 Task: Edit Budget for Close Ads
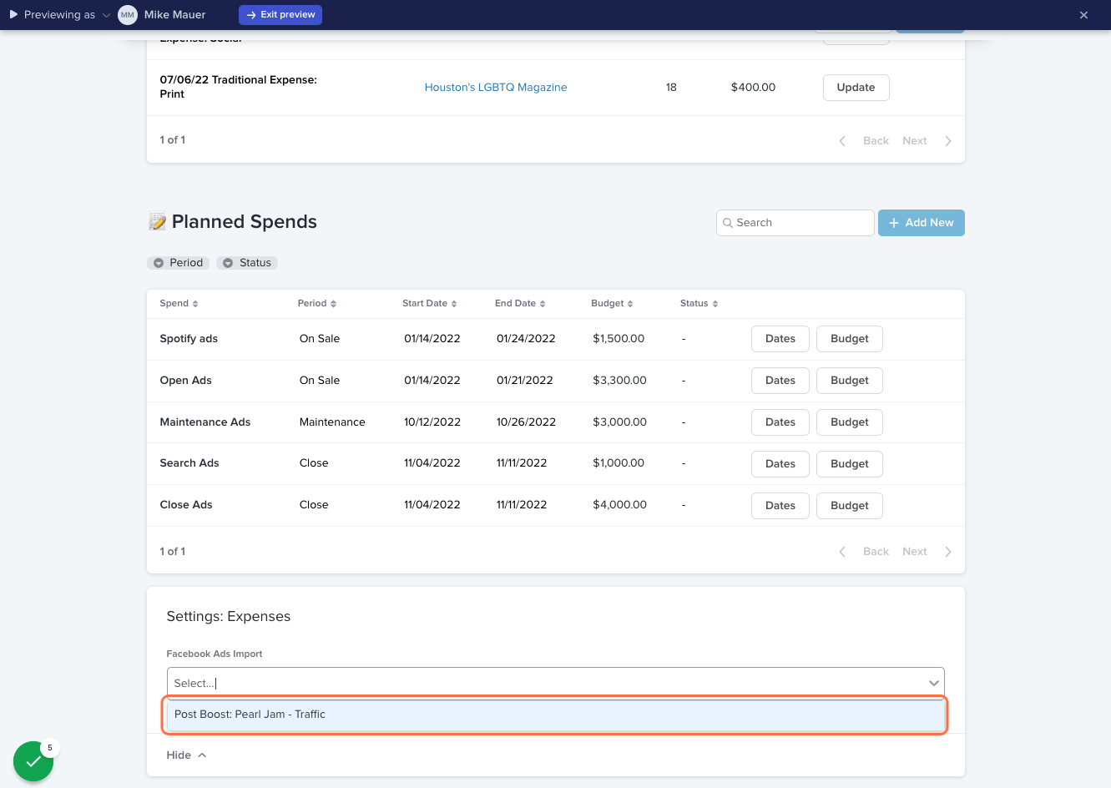point(850,506)
